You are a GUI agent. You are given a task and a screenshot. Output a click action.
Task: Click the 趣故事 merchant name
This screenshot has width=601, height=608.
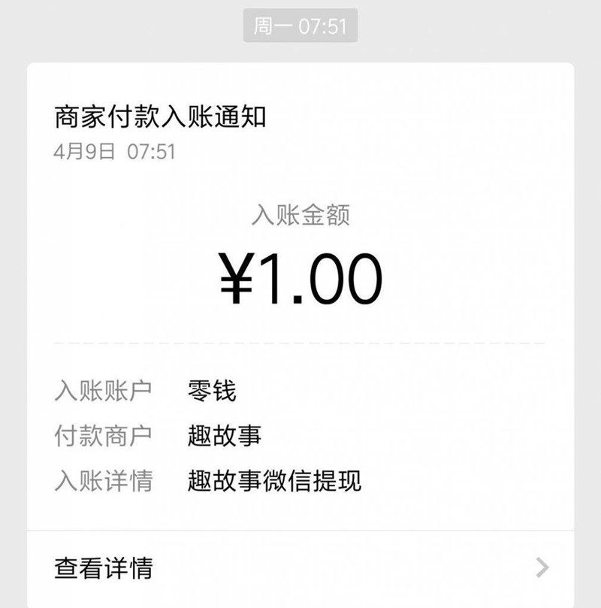coord(225,435)
